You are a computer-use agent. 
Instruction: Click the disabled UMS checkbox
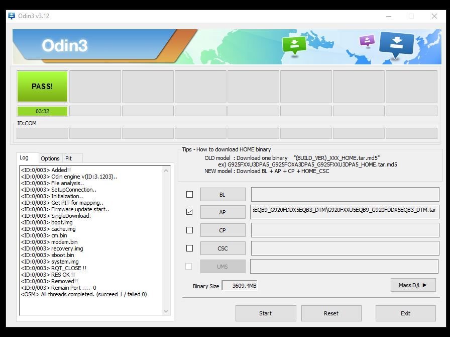coord(188,266)
